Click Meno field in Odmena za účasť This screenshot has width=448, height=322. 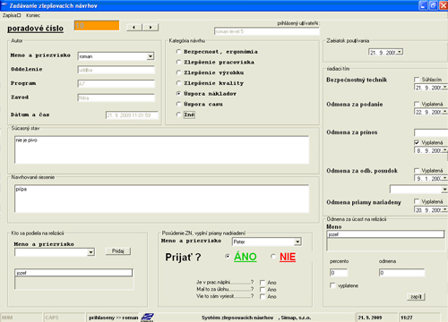[385, 234]
